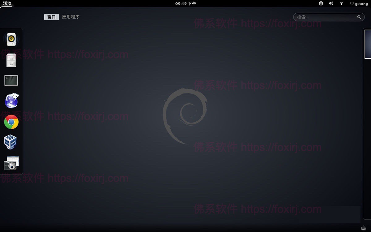Viewport: 371px width, 232px height.
Task: Select the 窗口 view tab
Action: pos(51,17)
